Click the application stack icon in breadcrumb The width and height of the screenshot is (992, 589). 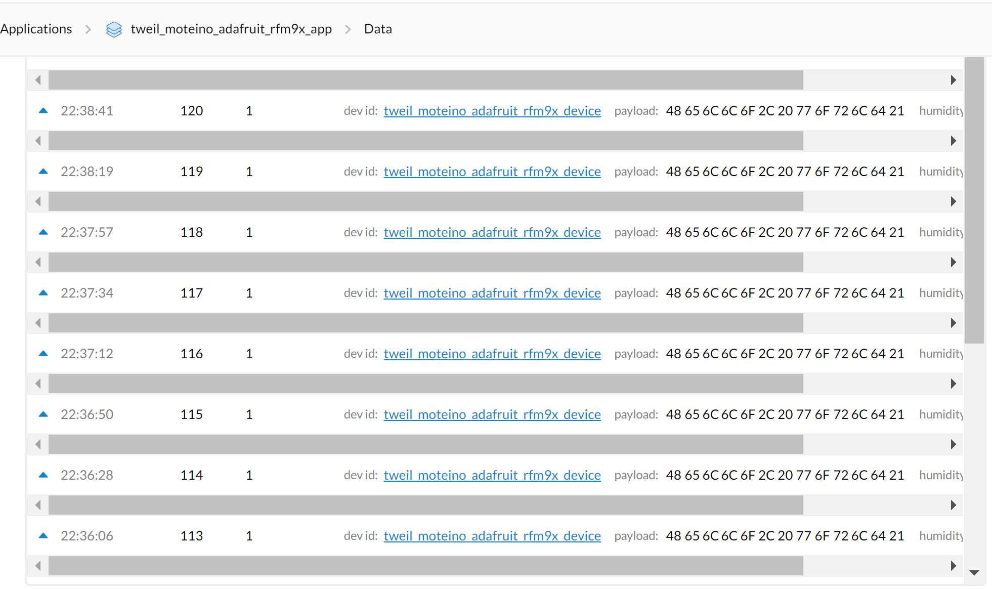pyautogui.click(x=114, y=29)
